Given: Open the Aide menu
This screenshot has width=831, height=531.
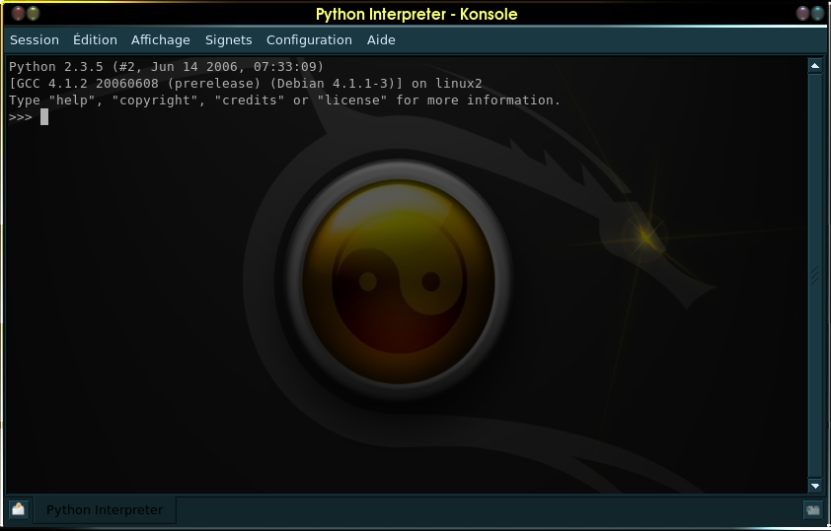Looking at the screenshot, I should (381, 40).
